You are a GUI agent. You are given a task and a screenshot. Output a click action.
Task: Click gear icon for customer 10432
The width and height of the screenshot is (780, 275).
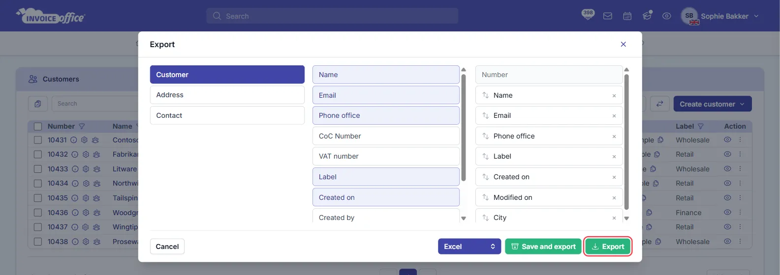pyautogui.click(x=86, y=154)
